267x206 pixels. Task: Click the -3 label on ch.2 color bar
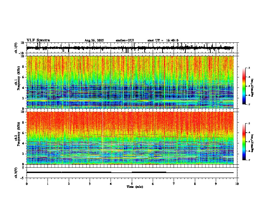point(249,124)
